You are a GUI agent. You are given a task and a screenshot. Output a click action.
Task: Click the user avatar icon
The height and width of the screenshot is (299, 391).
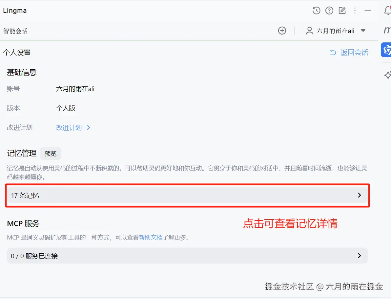[x=309, y=31]
